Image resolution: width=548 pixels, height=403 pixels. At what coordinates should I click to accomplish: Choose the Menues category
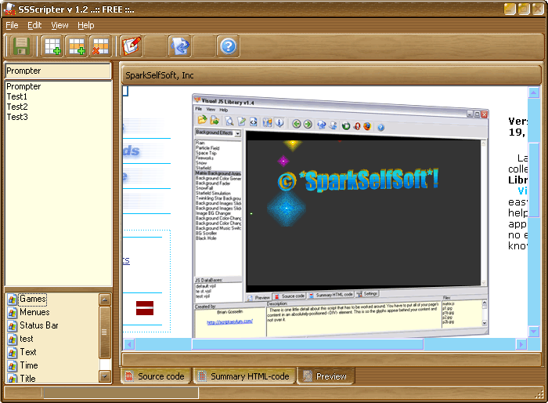click(34, 312)
